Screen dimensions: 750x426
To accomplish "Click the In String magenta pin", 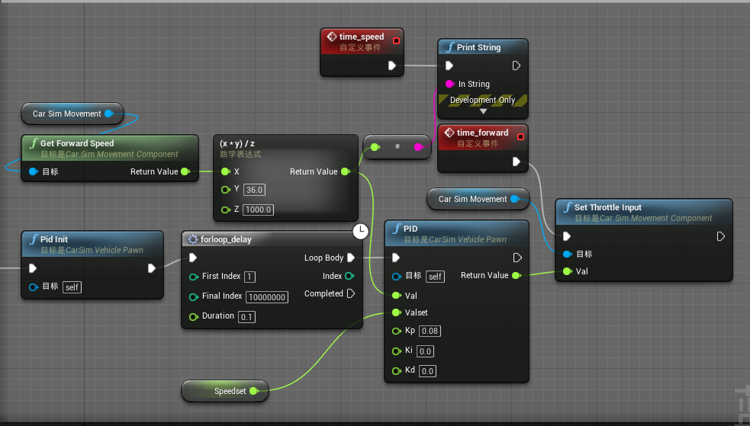I will (x=449, y=84).
